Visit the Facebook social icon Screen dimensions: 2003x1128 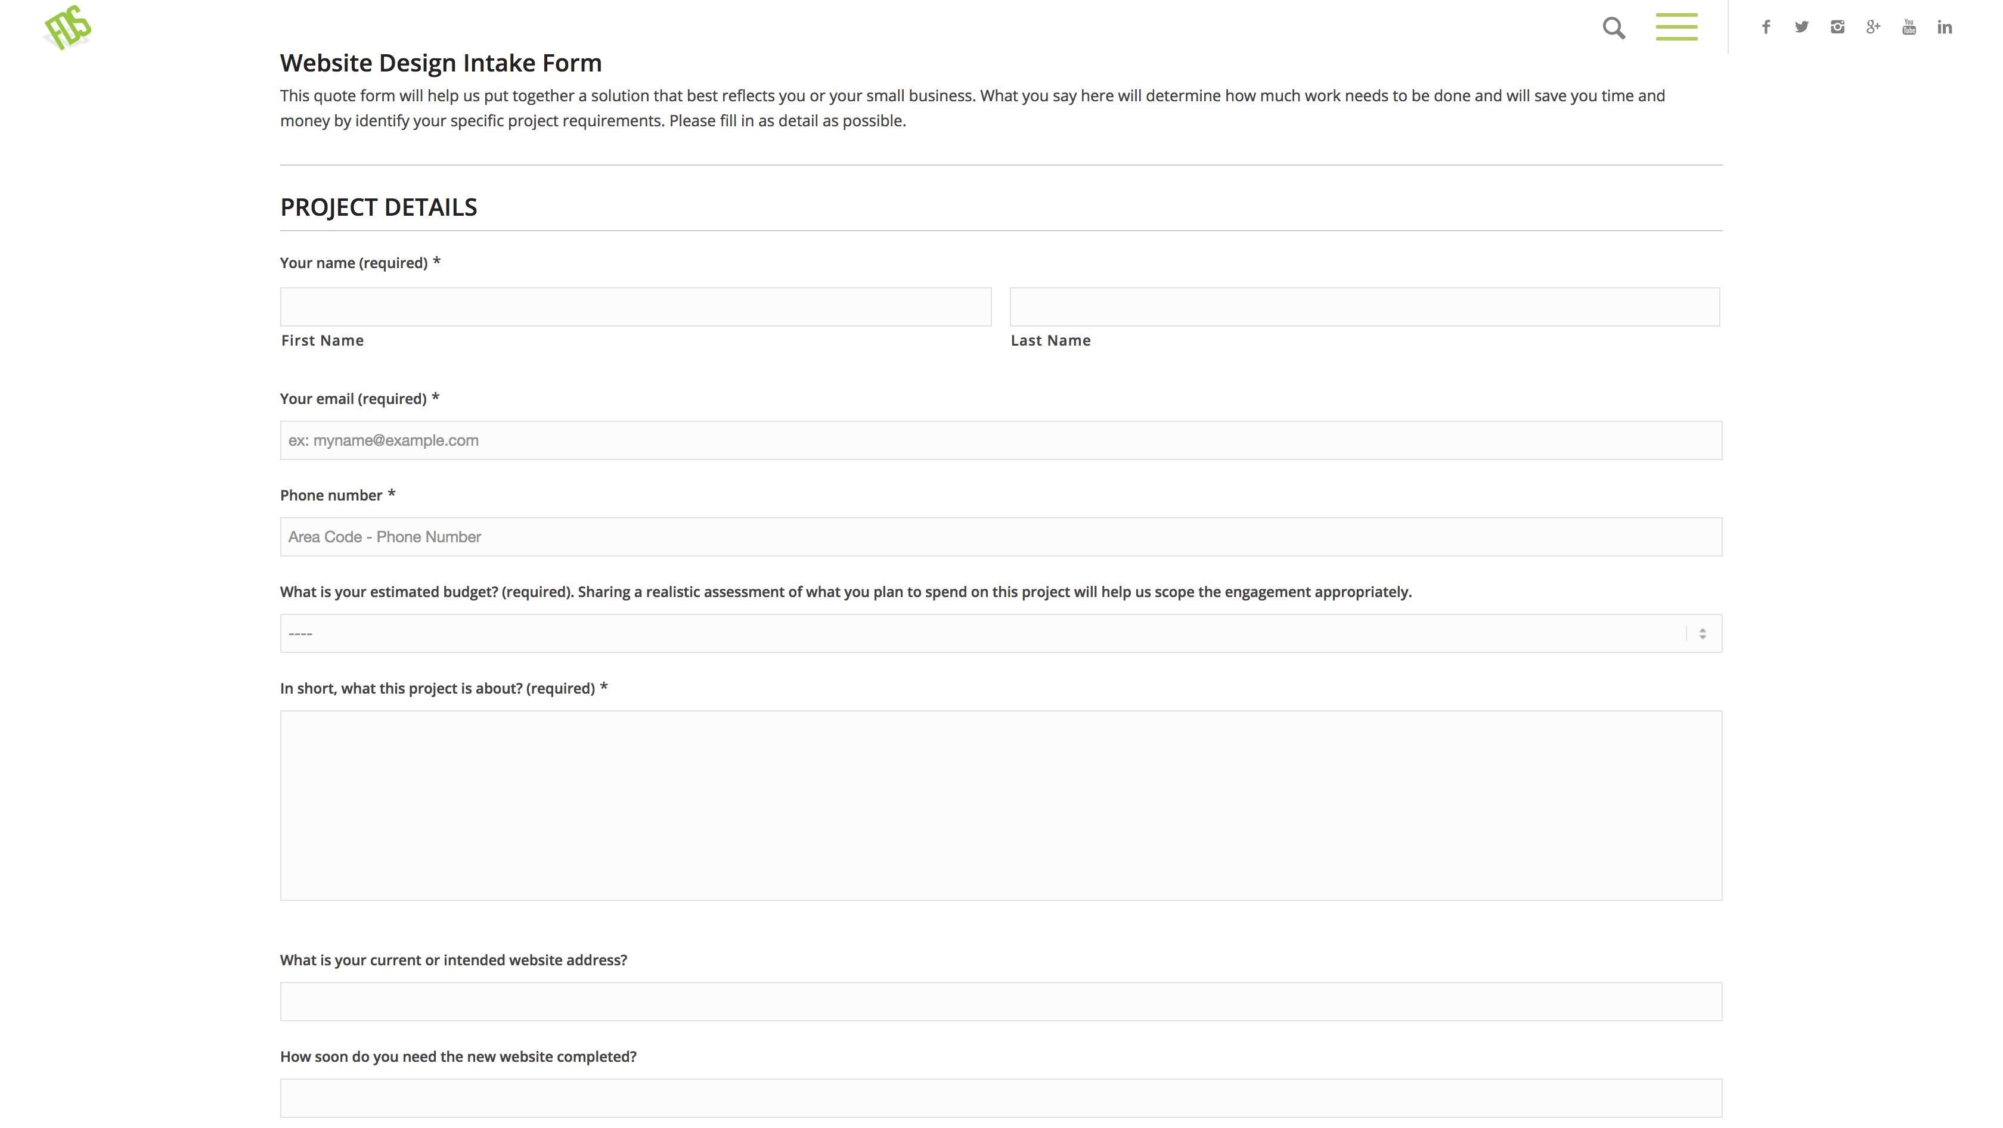point(1766,27)
